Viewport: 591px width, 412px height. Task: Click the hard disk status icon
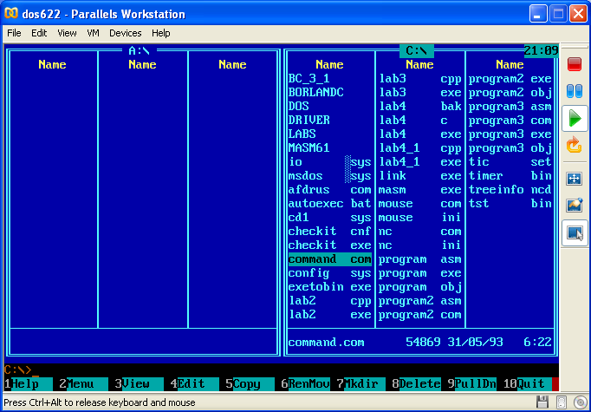(562, 402)
